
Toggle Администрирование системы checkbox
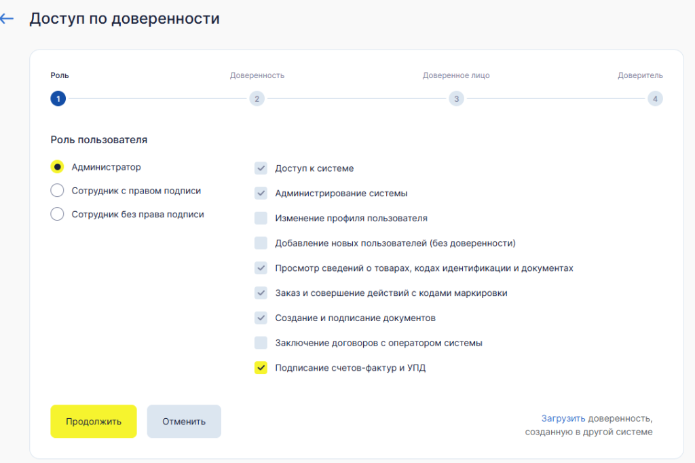point(261,193)
